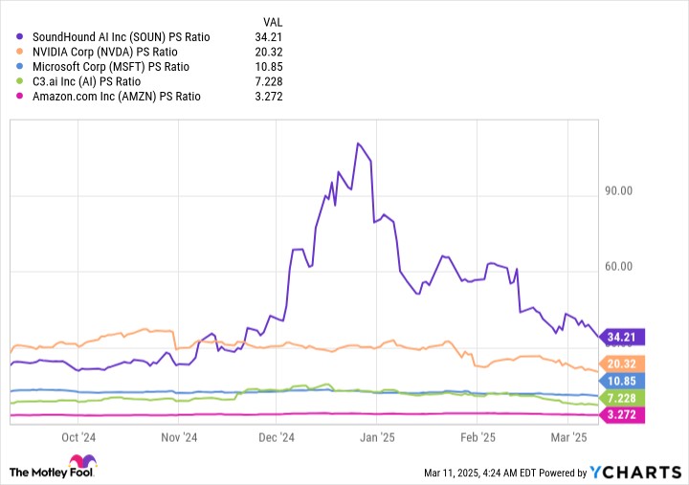
Task: Click legend value 7.228
Action: click(x=269, y=81)
